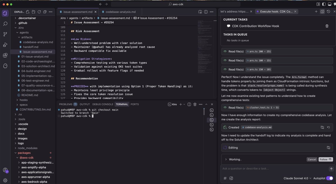The width and height of the screenshot is (336, 184).
Task: Send the chat message arrow
Action: [x=331, y=169]
